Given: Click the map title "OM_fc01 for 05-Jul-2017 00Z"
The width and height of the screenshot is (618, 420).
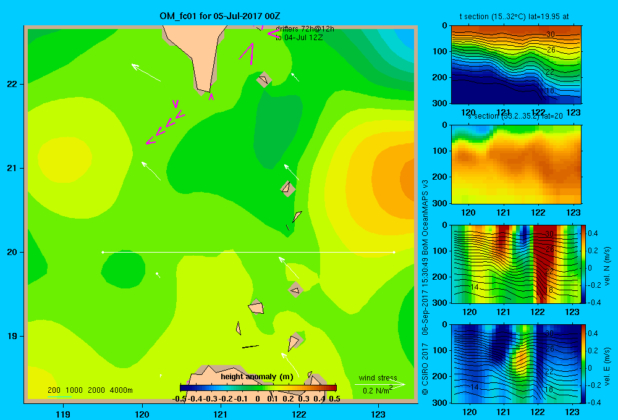Looking at the screenshot, I should (220, 16).
